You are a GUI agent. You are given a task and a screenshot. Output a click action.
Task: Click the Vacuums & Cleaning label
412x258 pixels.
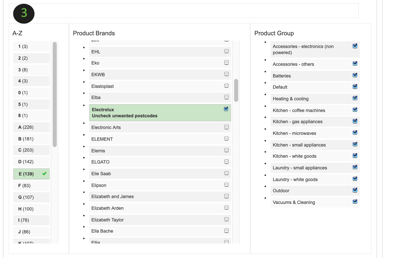[x=294, y=202]
